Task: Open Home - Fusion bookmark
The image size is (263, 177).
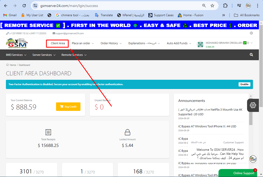Action: (191, 15)
